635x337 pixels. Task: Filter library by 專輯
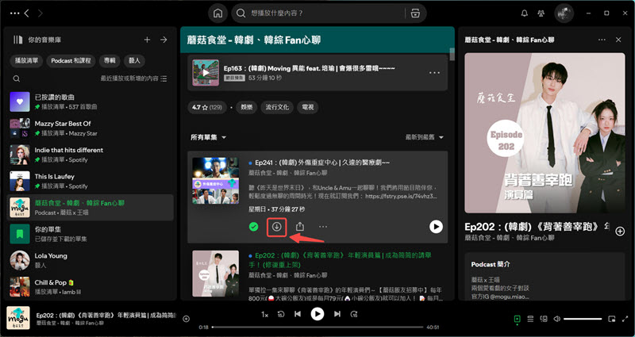click(110, 61)
